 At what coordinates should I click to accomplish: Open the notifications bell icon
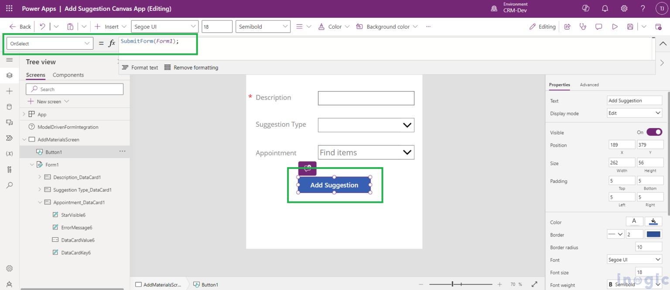click(x=605, y=8)
